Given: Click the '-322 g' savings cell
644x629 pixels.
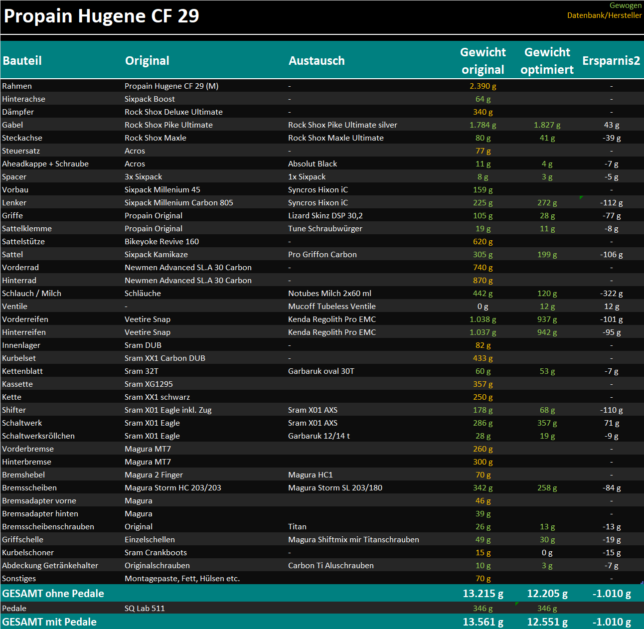Looking at the screenshot, I should pos(612,294).
